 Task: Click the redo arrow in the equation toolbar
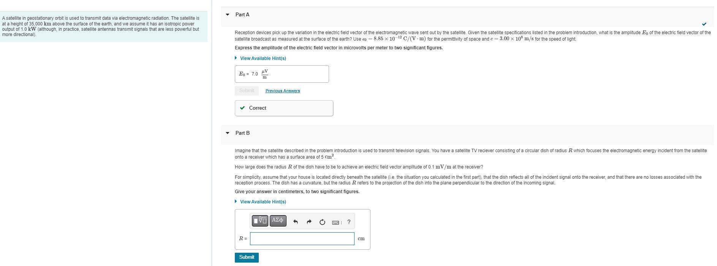(x=309, y=222)
